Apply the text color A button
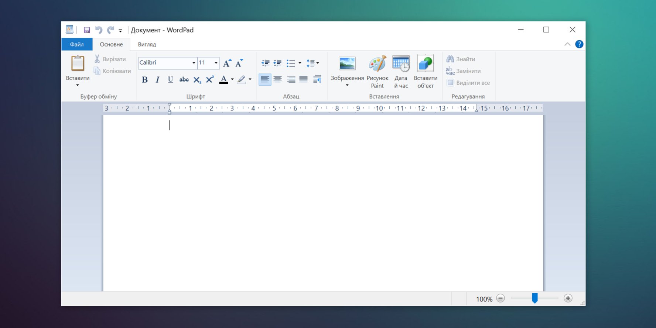 (223, 80)
